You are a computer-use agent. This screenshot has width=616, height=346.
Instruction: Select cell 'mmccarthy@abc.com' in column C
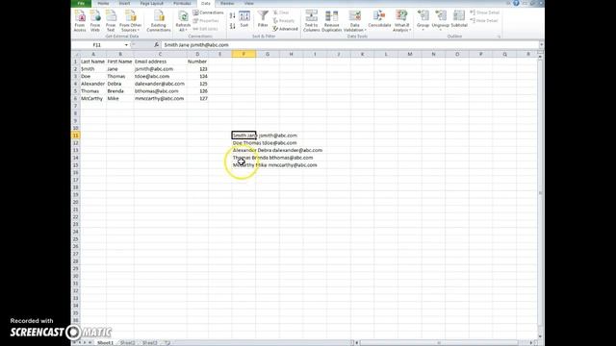pos(160,98)
